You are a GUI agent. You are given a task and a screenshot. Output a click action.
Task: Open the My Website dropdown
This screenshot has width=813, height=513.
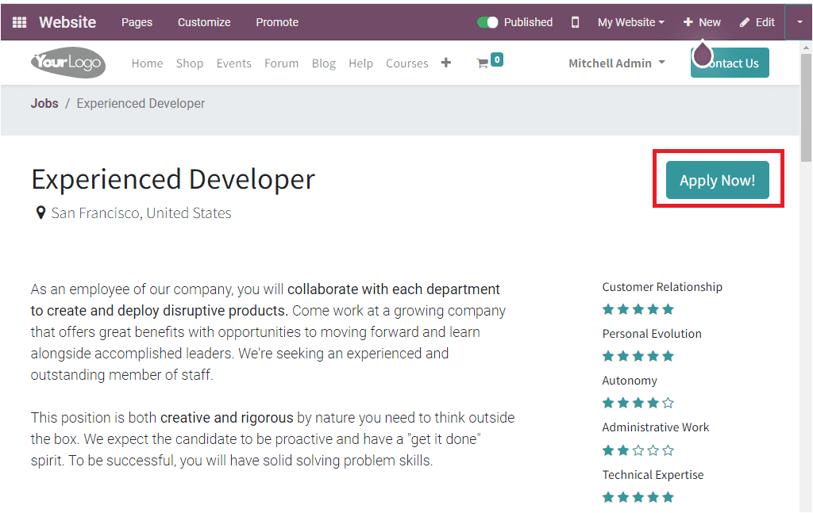coord(630,22)
